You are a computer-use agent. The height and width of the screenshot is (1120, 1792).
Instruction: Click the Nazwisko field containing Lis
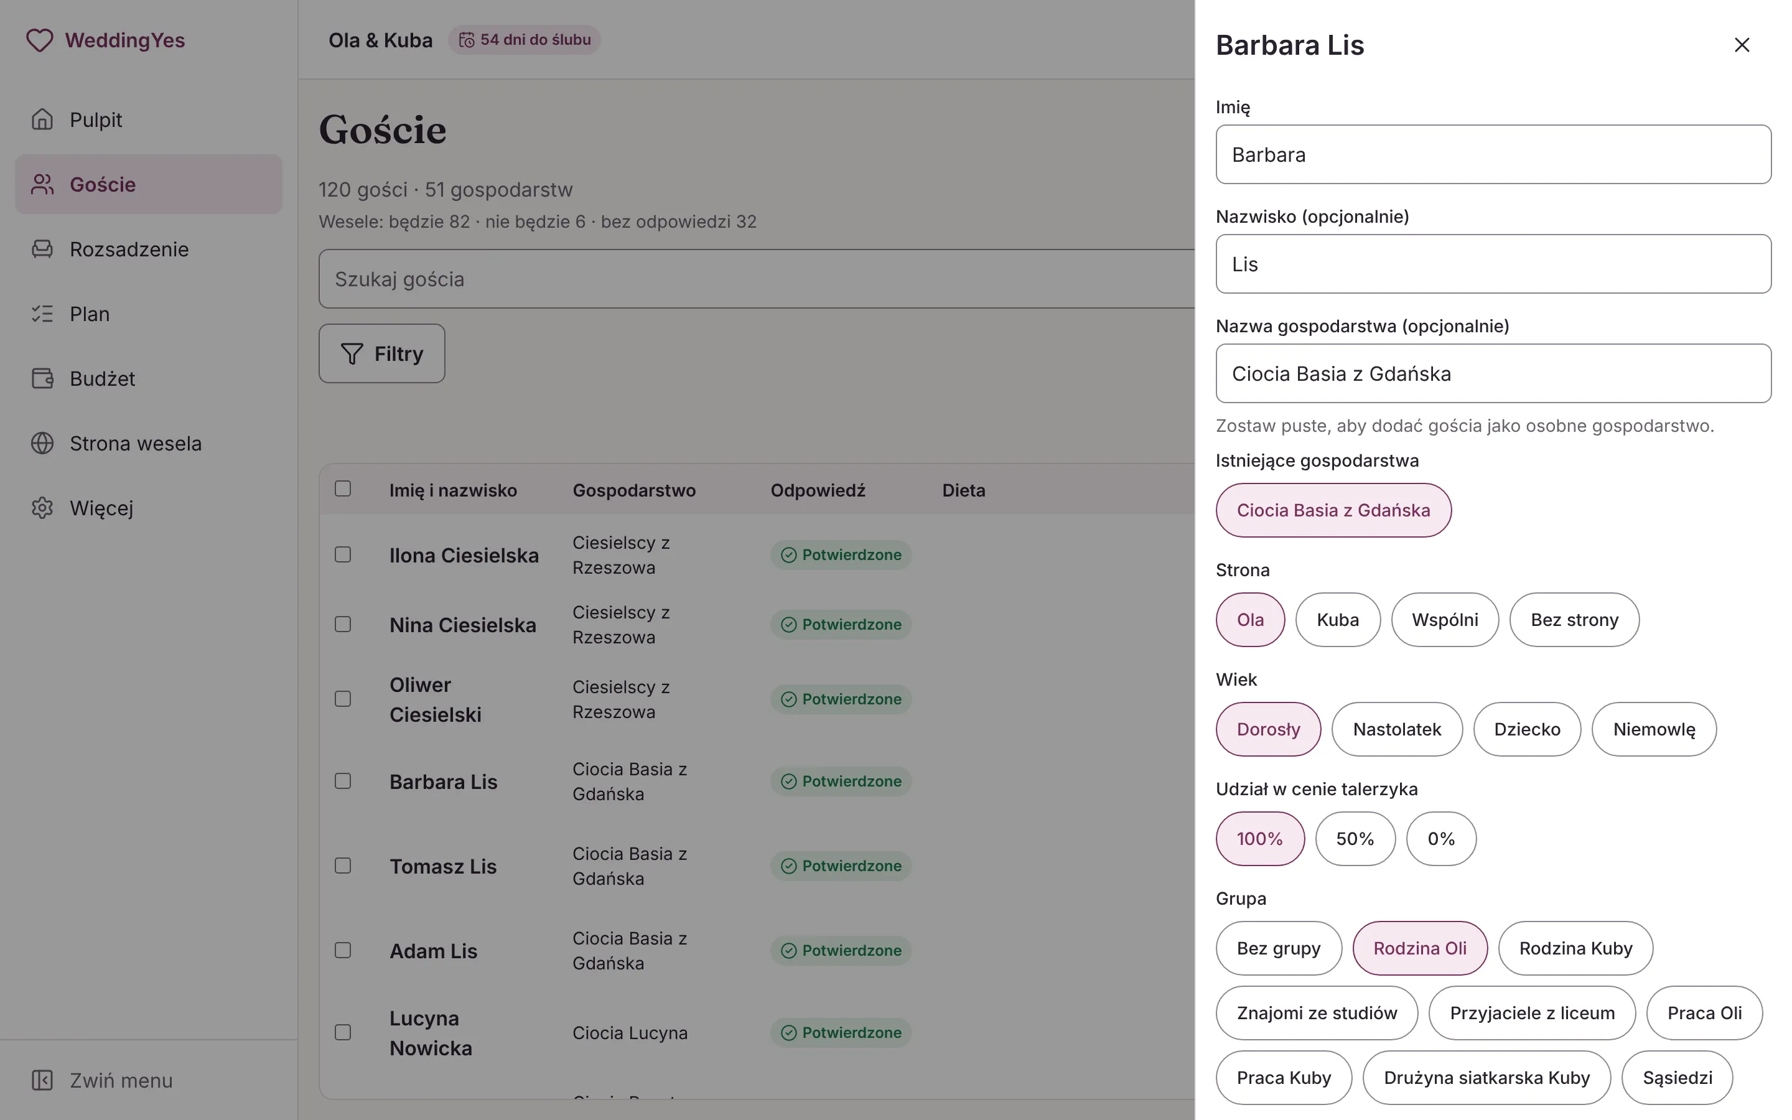tap(1493, 264)
